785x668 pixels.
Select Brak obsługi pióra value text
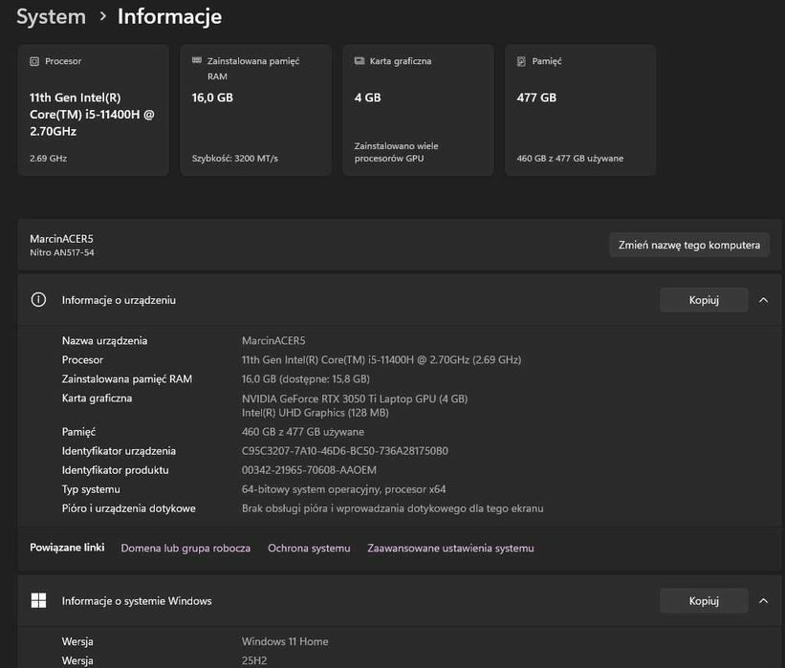coord(392,508)
